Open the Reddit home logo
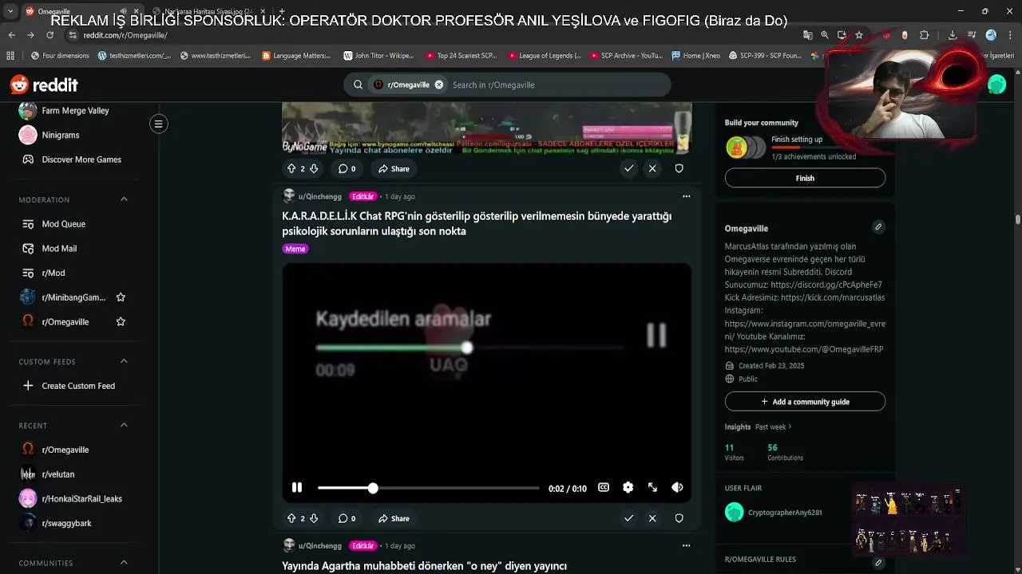Image resolution: width=1022 pixels, height=574 pixels. click(x=44, y=85)
